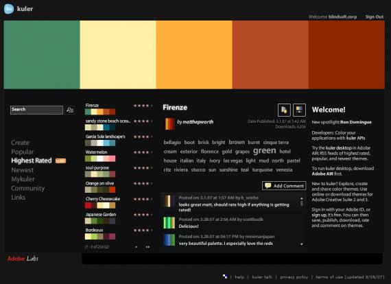Click matthepworth's avatar swatch thumbnail

(169, 123)
